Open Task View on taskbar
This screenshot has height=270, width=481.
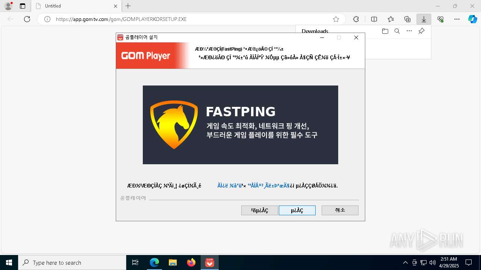(135, 262)
